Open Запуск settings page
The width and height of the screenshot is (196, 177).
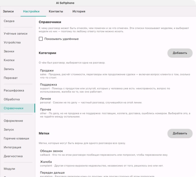pos(17,129)
